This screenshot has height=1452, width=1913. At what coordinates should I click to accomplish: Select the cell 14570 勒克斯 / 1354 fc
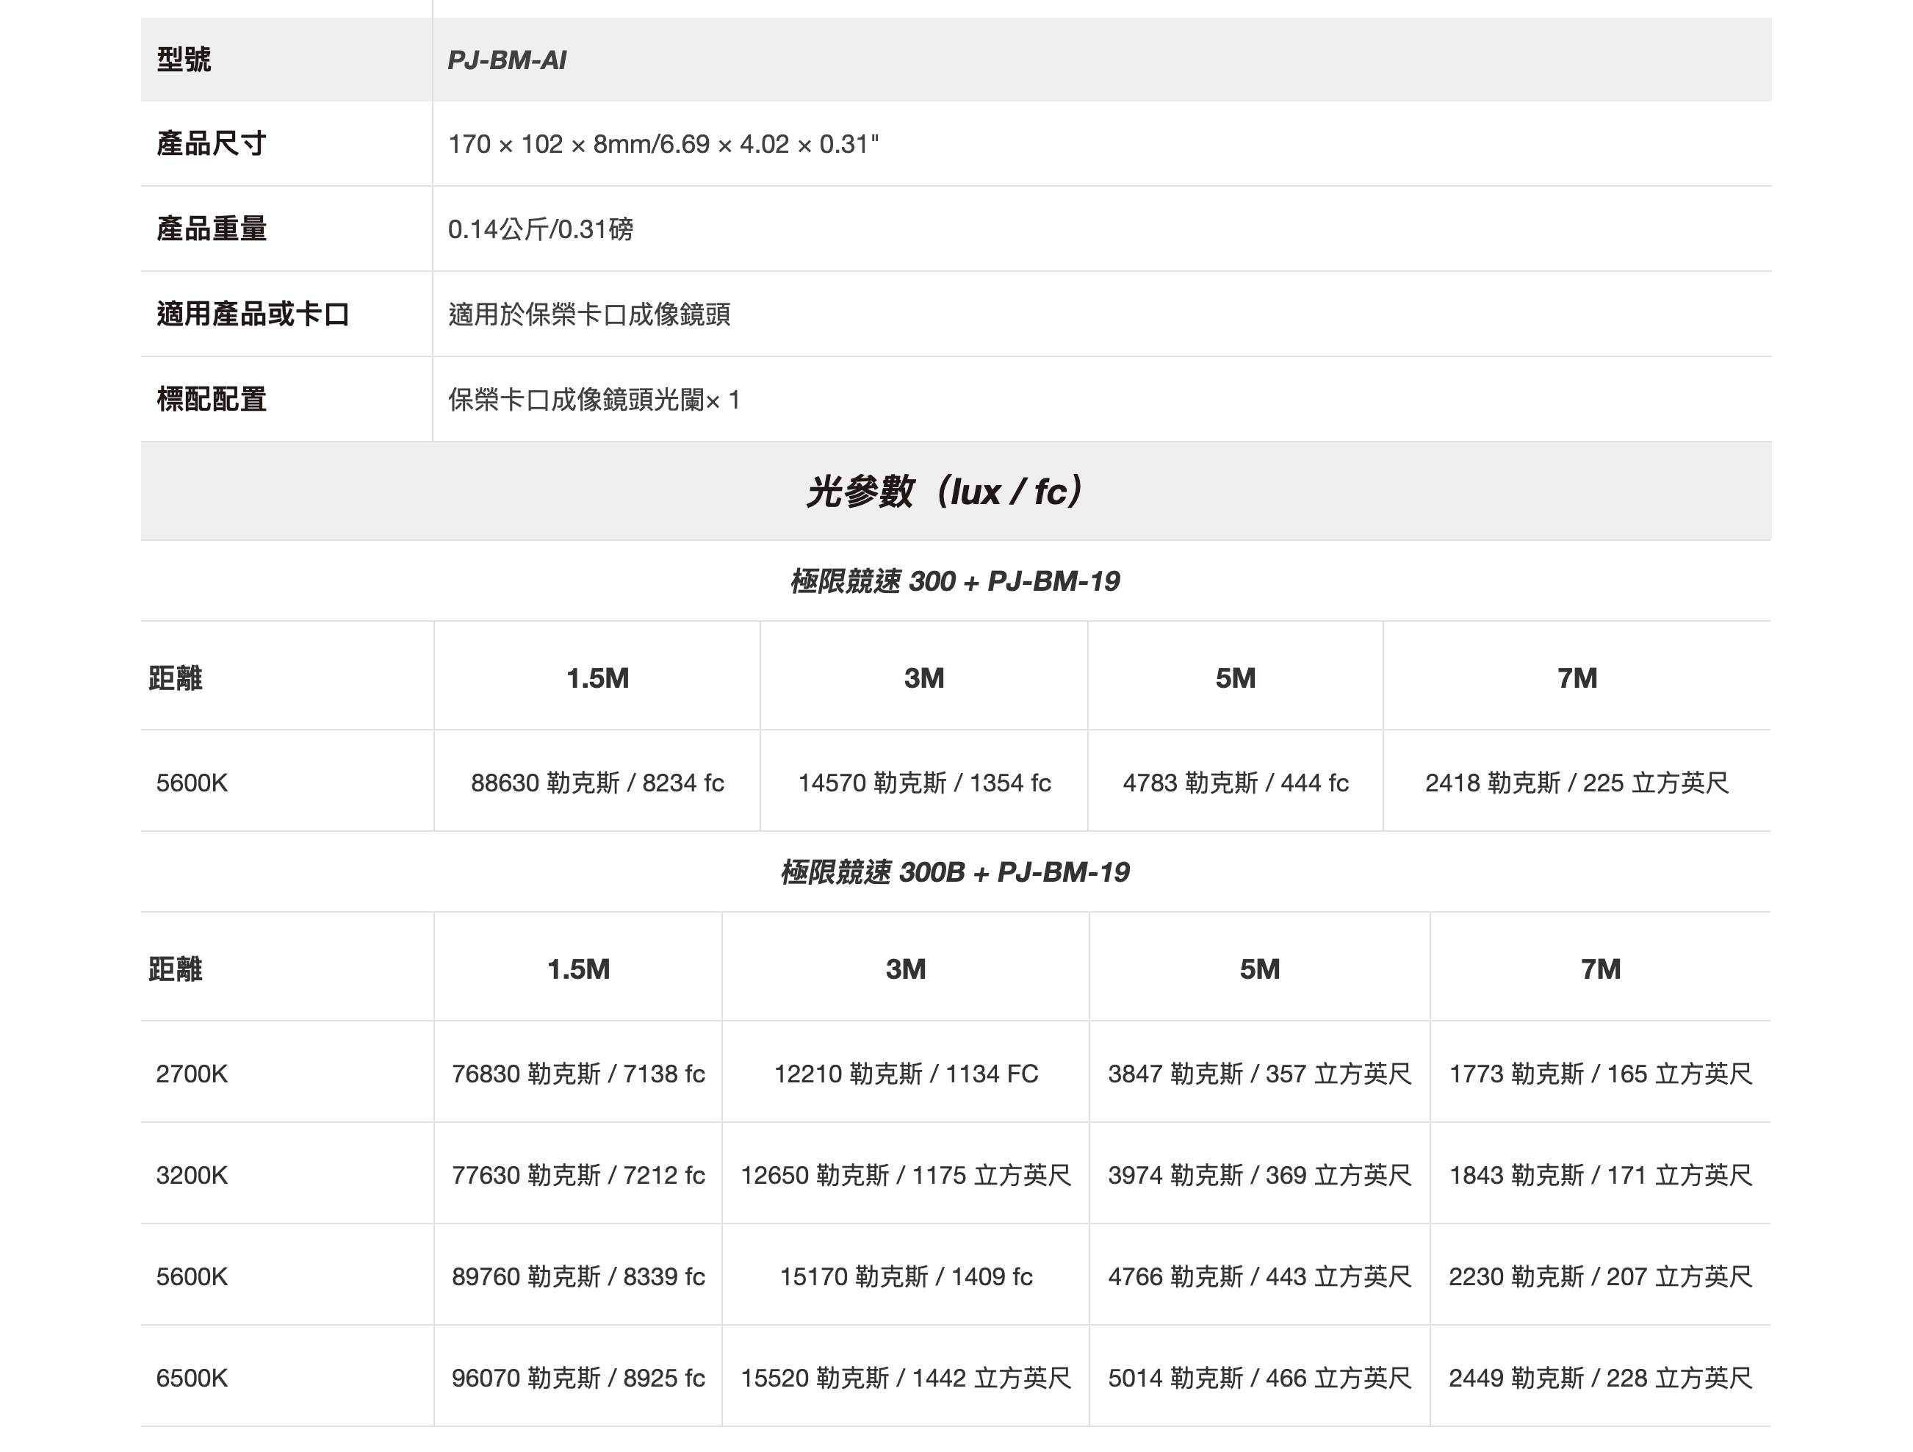(x=924, y=783)
